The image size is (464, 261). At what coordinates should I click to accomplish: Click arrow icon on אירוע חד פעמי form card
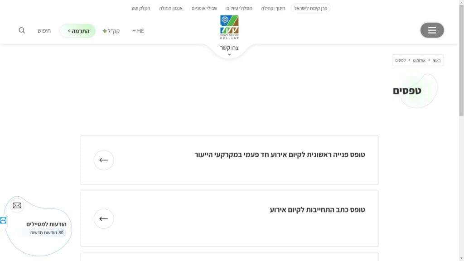pyautogui.click(x=104, y=160)
